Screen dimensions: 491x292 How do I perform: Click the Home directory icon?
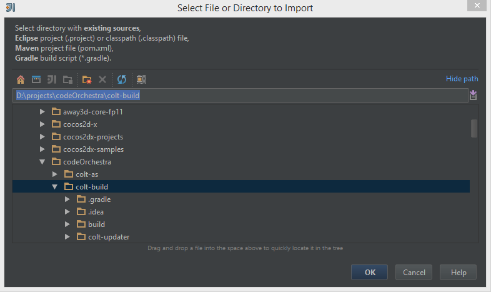(21, 79)
